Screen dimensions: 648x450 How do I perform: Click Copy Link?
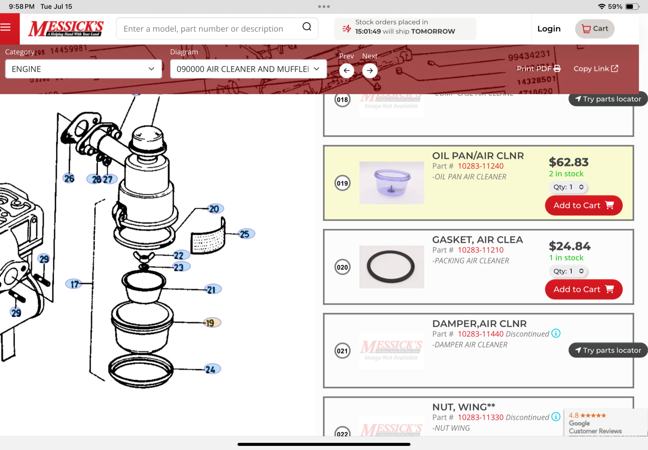[x=596, y=69]
